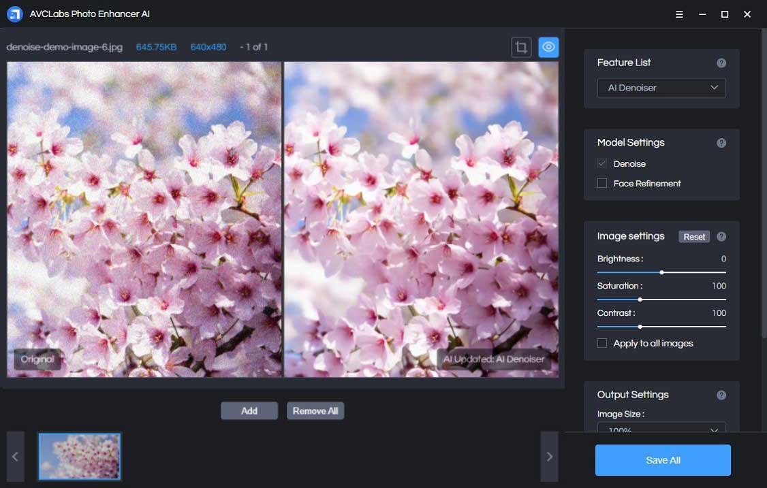Click the 'Original' label on preview
This screenshot has width=767, height=488.
coord(37,359)
